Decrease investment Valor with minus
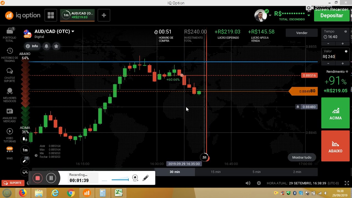Screen dimensions: 352x198 click(328, 63)
